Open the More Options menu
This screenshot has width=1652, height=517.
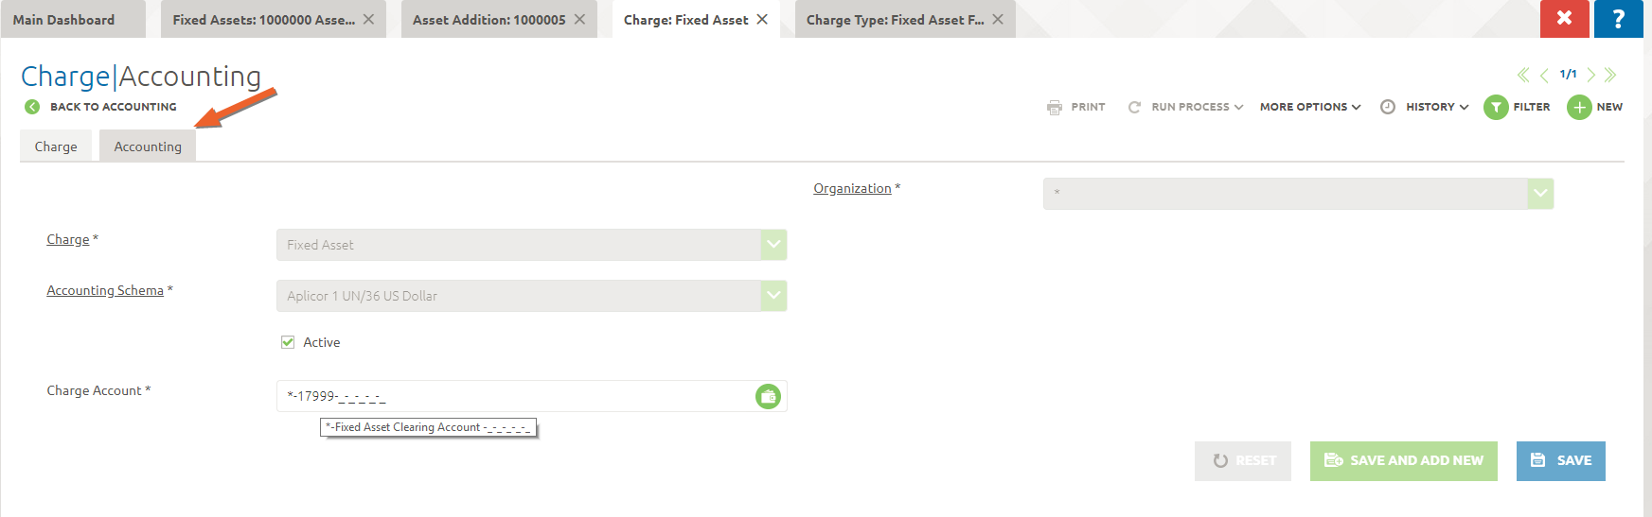(1310, 107)
